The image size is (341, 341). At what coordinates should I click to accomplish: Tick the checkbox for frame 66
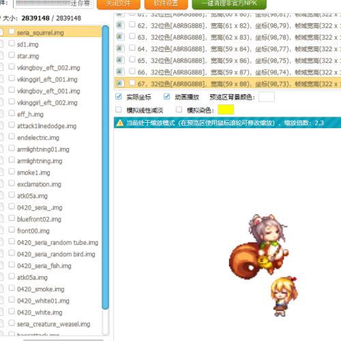pyautogui.click(x=132, y=71)
